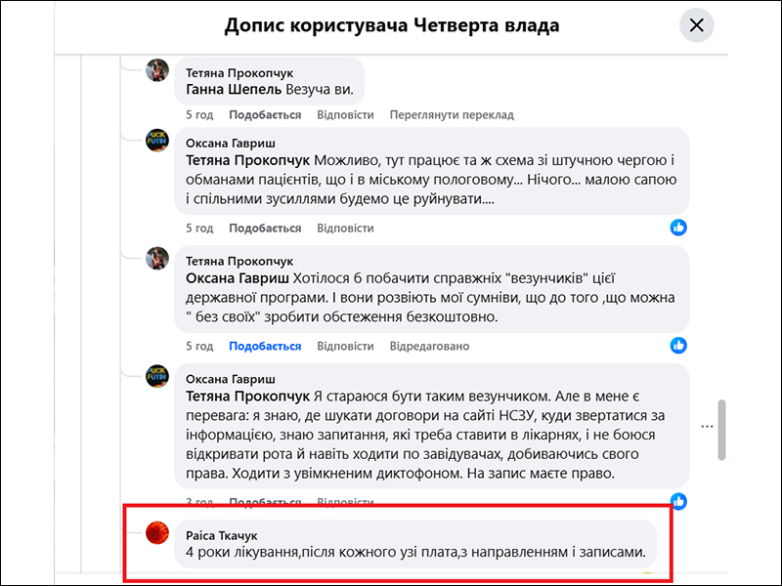
Task: Open Відредаговано edit history
Action: click(429, 347)
